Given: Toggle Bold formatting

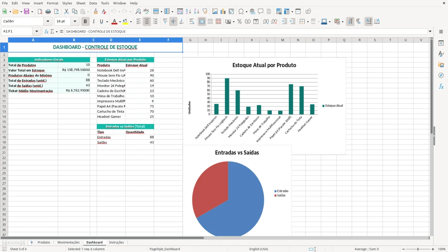Looking at the screenshot, I should pyautogui.click(x=85, y=22).
